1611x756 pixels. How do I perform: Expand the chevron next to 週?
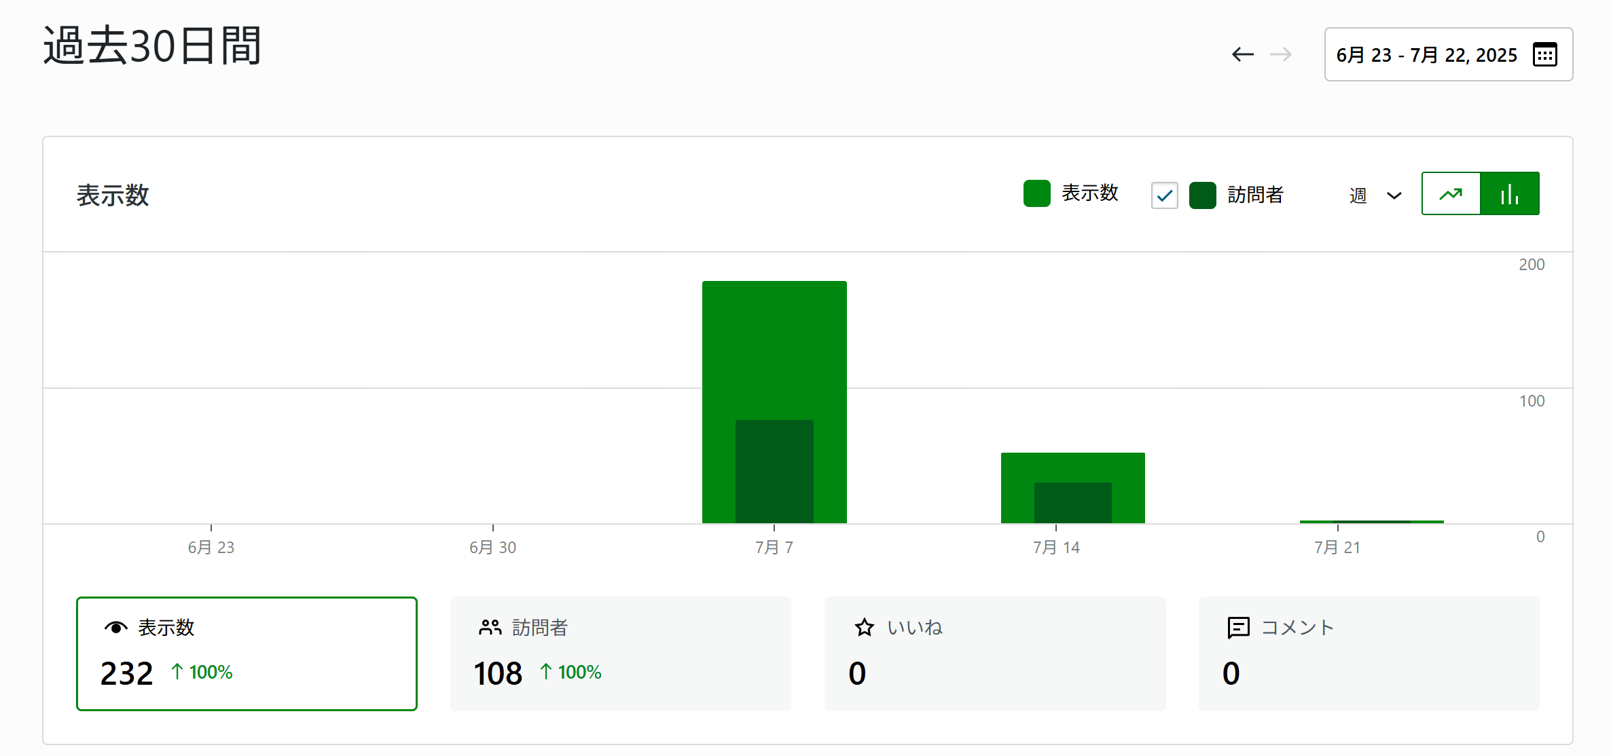tap(1394, 196)
